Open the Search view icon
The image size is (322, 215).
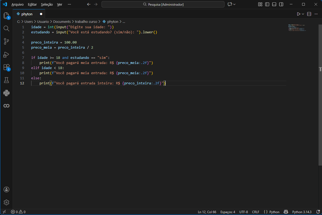coord(6,28)
